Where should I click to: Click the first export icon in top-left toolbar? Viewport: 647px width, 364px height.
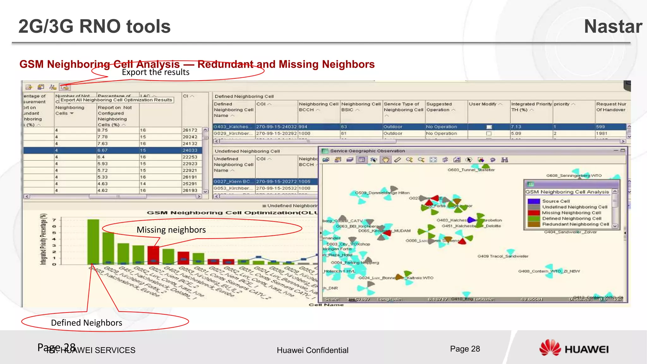click(x=29, y=87)
